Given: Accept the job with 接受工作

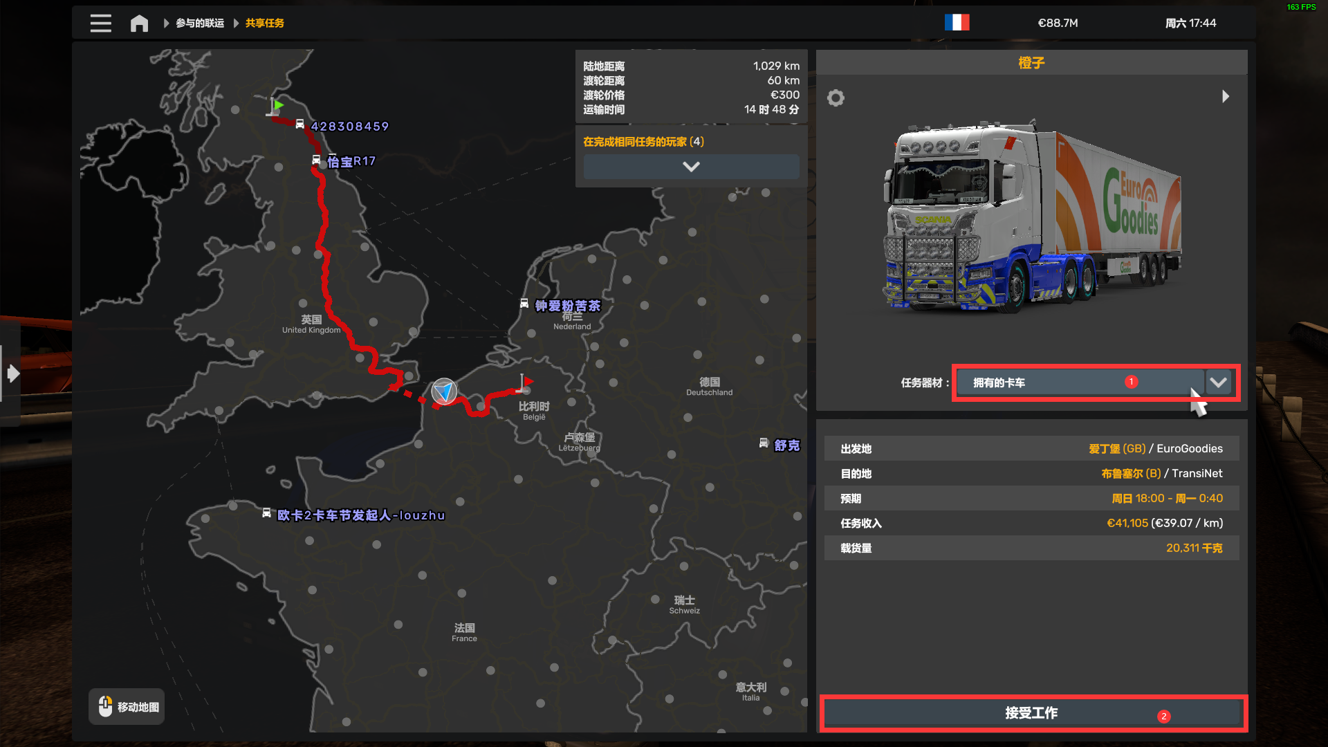Looking at the screenshot, I should coord(1033,713).
